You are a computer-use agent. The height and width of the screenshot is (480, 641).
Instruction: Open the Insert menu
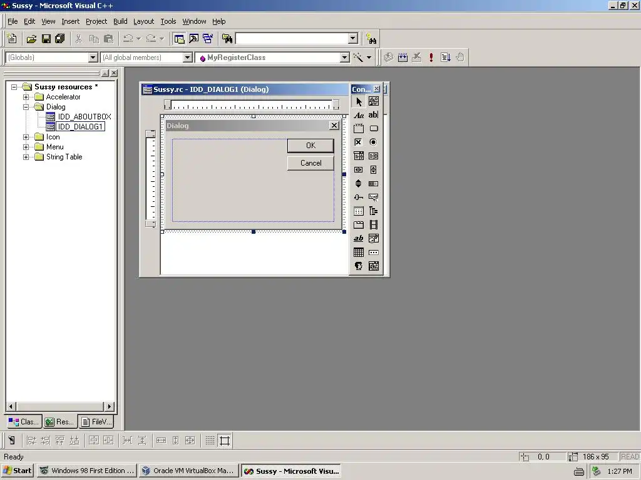coord(70,21)
